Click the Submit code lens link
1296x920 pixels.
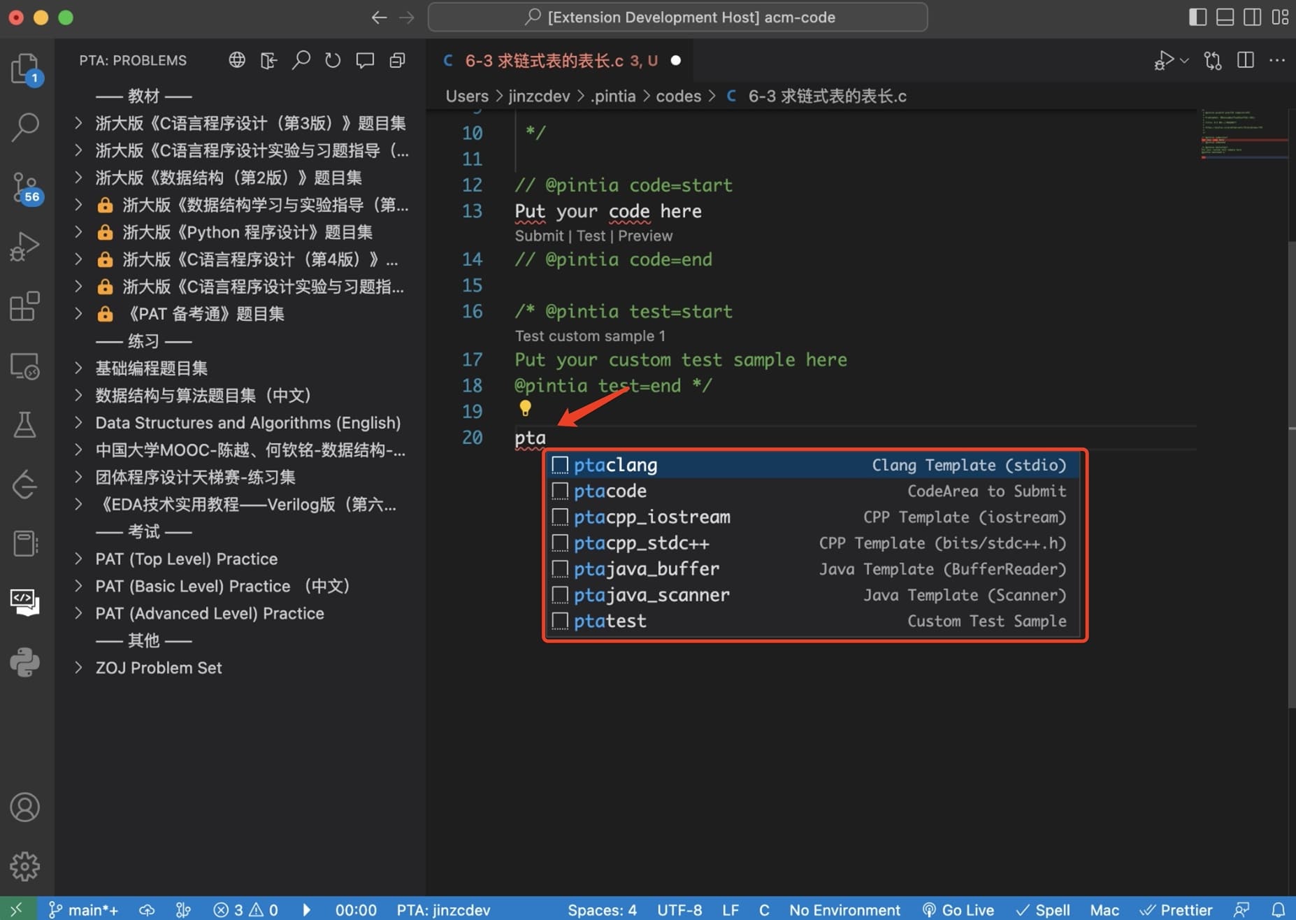click(x=539, y=236)
